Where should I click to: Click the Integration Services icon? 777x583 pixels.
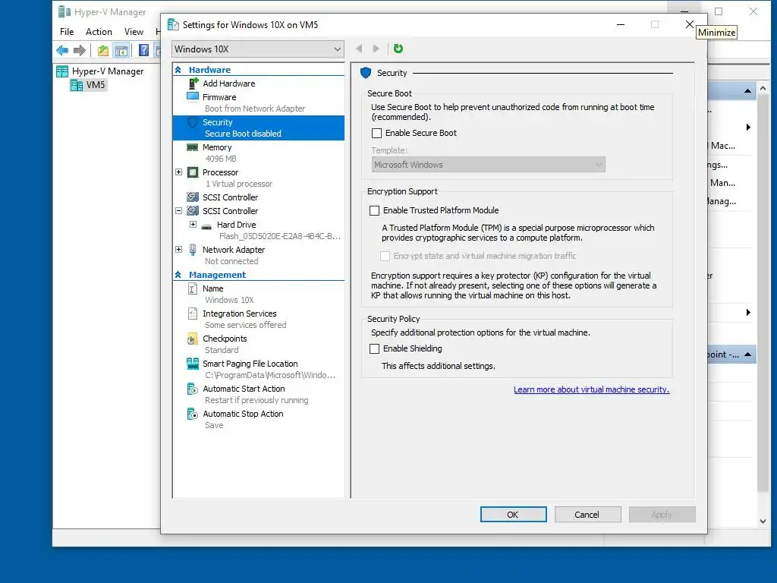(x=193, y=314)
